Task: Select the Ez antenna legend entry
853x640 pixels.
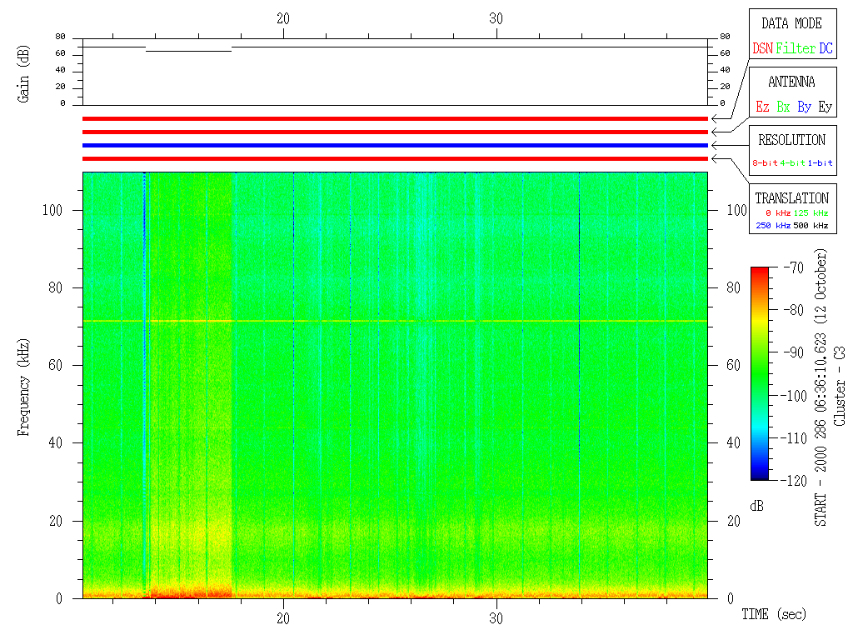Action: click(x=762, y=107)
